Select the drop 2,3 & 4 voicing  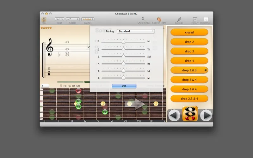point(189,99)
